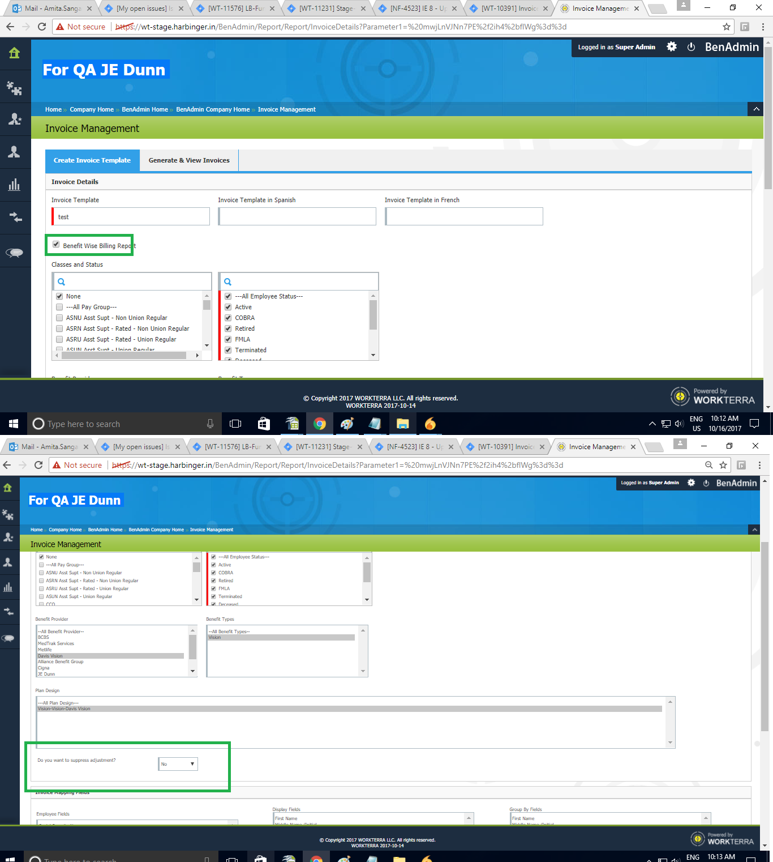The image size is (773, 862).
Task: Open the puzzle-pieces icon in upper window sidebar
Action: pyautogui.click(x=15, y=88)
